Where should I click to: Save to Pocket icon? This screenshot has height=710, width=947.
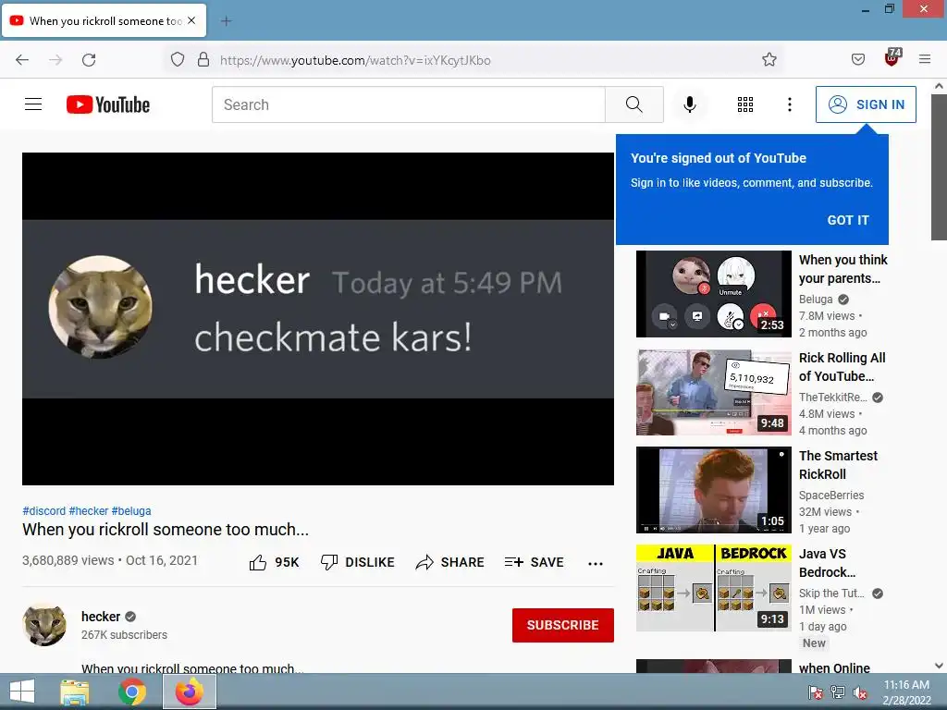[858, 60]
